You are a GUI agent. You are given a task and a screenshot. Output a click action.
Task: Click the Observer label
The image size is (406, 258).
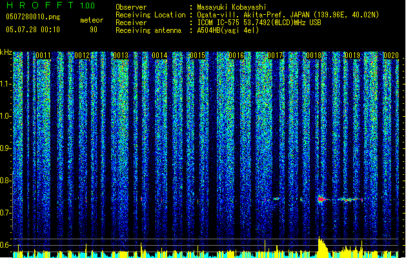pyautogui.click(x=131, y=7)
